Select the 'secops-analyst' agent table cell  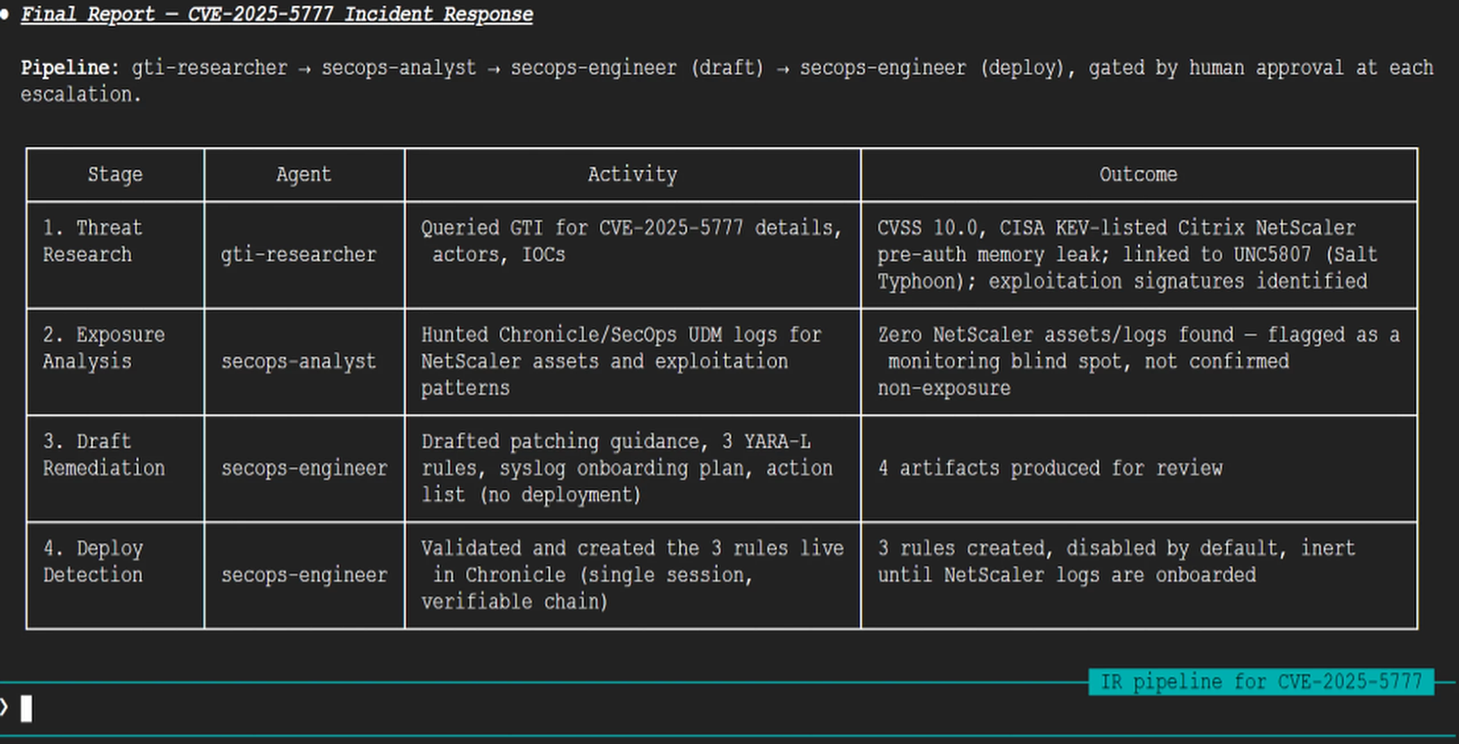(304, 362)
